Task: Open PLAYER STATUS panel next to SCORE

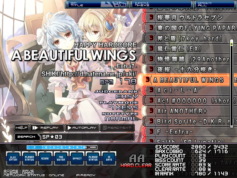Action: click(x=29, y=158)
